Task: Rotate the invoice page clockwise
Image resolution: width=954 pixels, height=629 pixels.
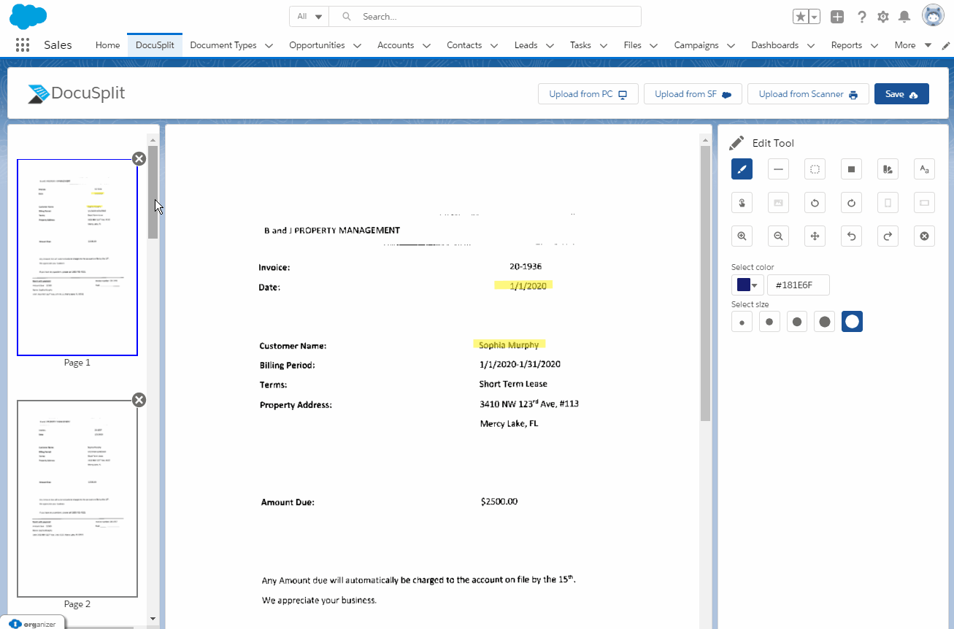Action: (x=851, y=202)
